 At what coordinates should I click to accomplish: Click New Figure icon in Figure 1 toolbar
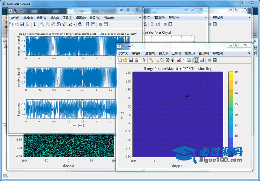pyautogui.click(x=11, y=24)
